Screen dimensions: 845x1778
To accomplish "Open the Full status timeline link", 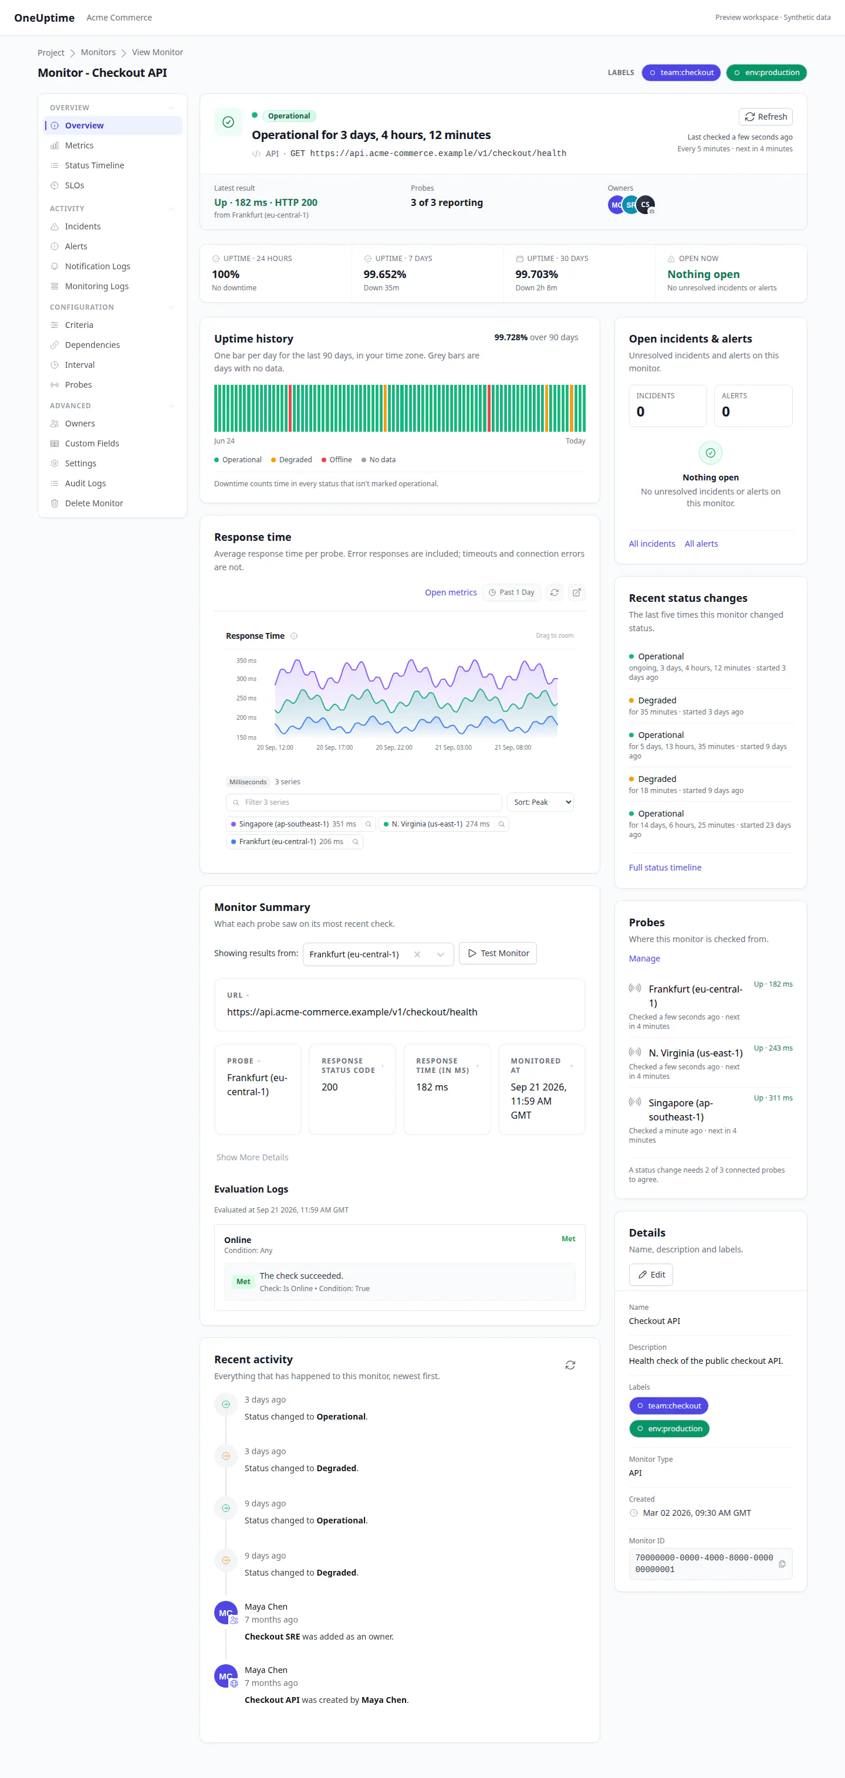I will click(665, 868).
